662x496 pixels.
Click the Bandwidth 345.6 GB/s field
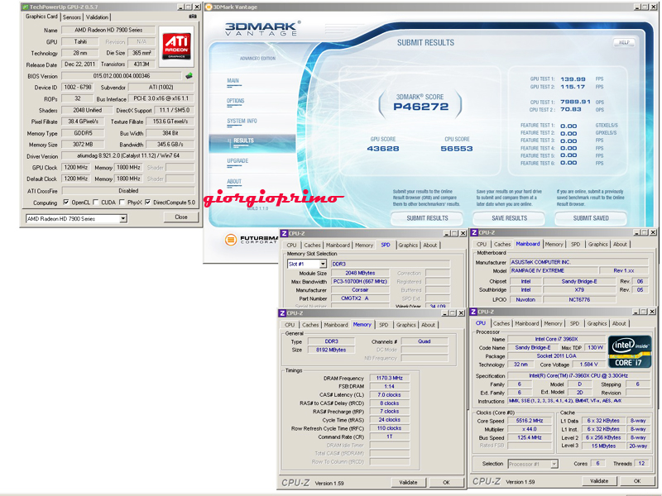pyautogui.click(x=170, y=145)
